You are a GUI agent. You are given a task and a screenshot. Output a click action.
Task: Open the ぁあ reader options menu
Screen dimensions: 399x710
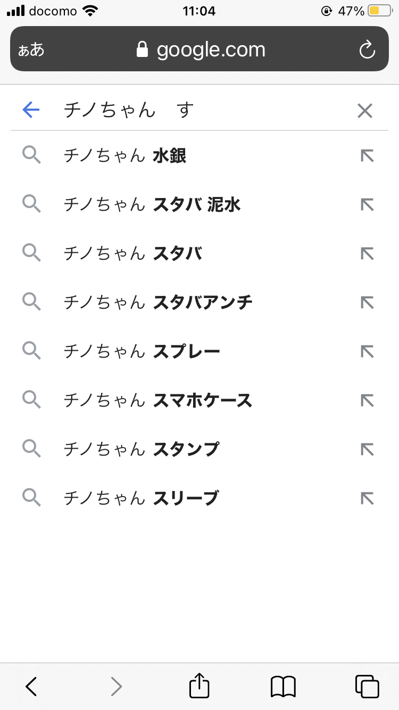[x=31, y=50]
